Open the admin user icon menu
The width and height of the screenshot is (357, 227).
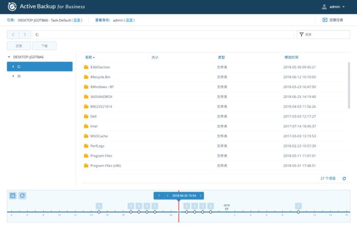324,7
